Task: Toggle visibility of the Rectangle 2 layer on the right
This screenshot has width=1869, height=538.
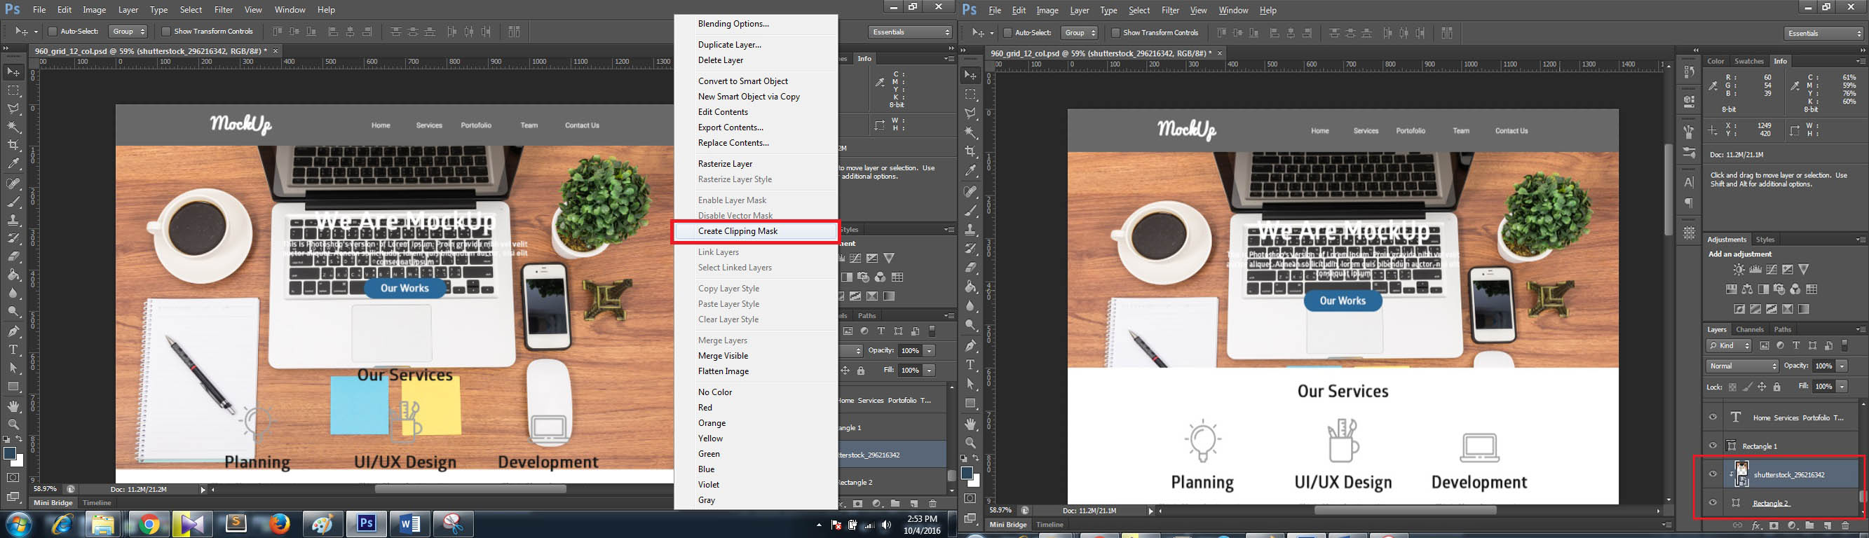Action: click(1713, 502)
